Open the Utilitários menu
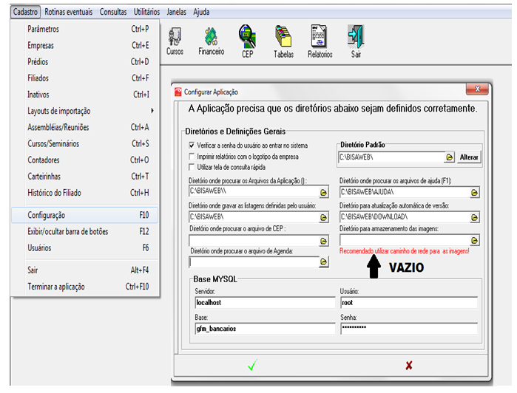517x393 pixels. [146, 13]
